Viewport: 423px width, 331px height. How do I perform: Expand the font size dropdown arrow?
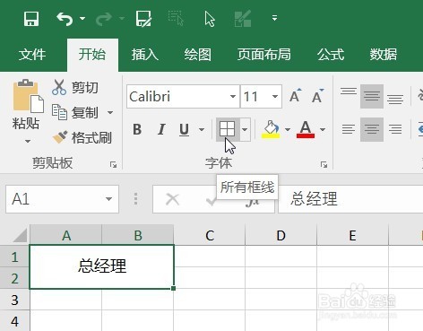coord(275,97)
